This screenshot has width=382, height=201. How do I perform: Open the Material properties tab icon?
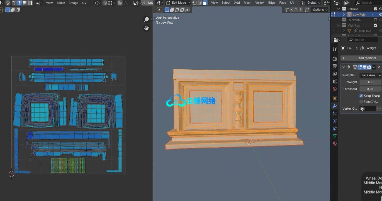click(335, 144)
